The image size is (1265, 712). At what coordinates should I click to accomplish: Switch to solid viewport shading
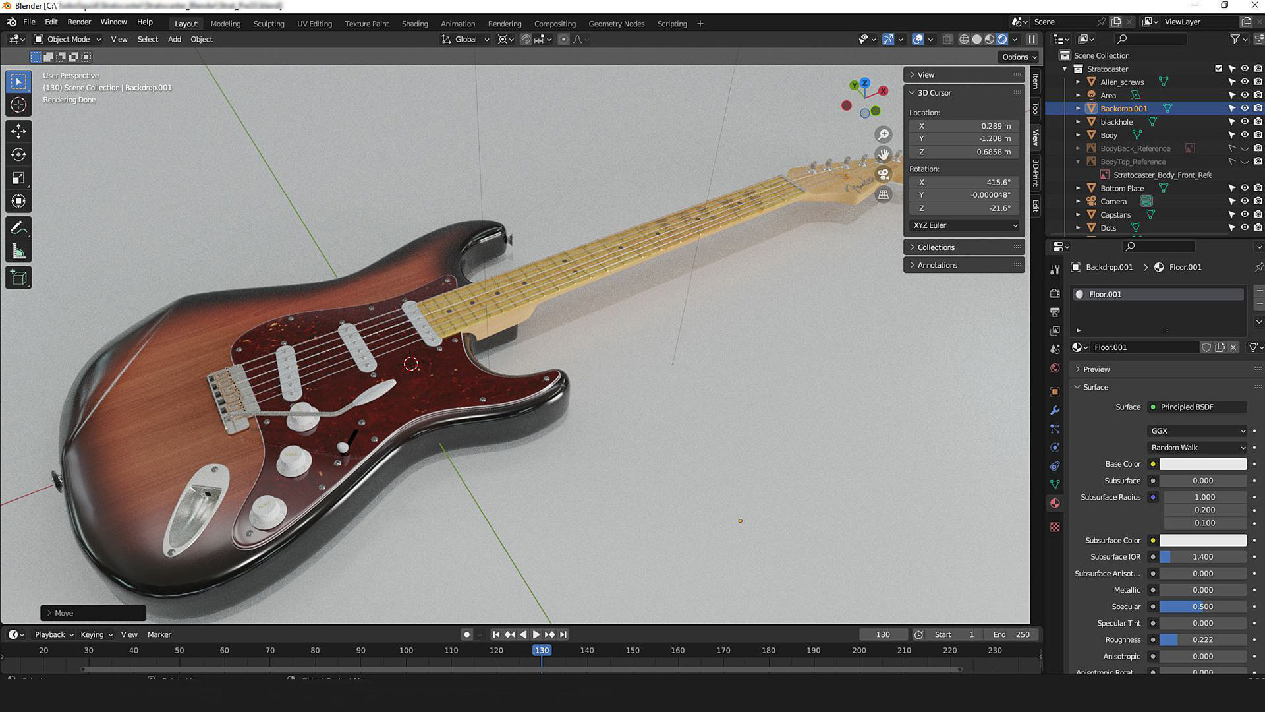point(977,40)
